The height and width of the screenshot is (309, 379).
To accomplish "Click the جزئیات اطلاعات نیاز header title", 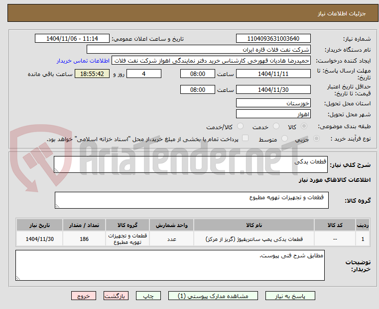I will tap(342, 13).
